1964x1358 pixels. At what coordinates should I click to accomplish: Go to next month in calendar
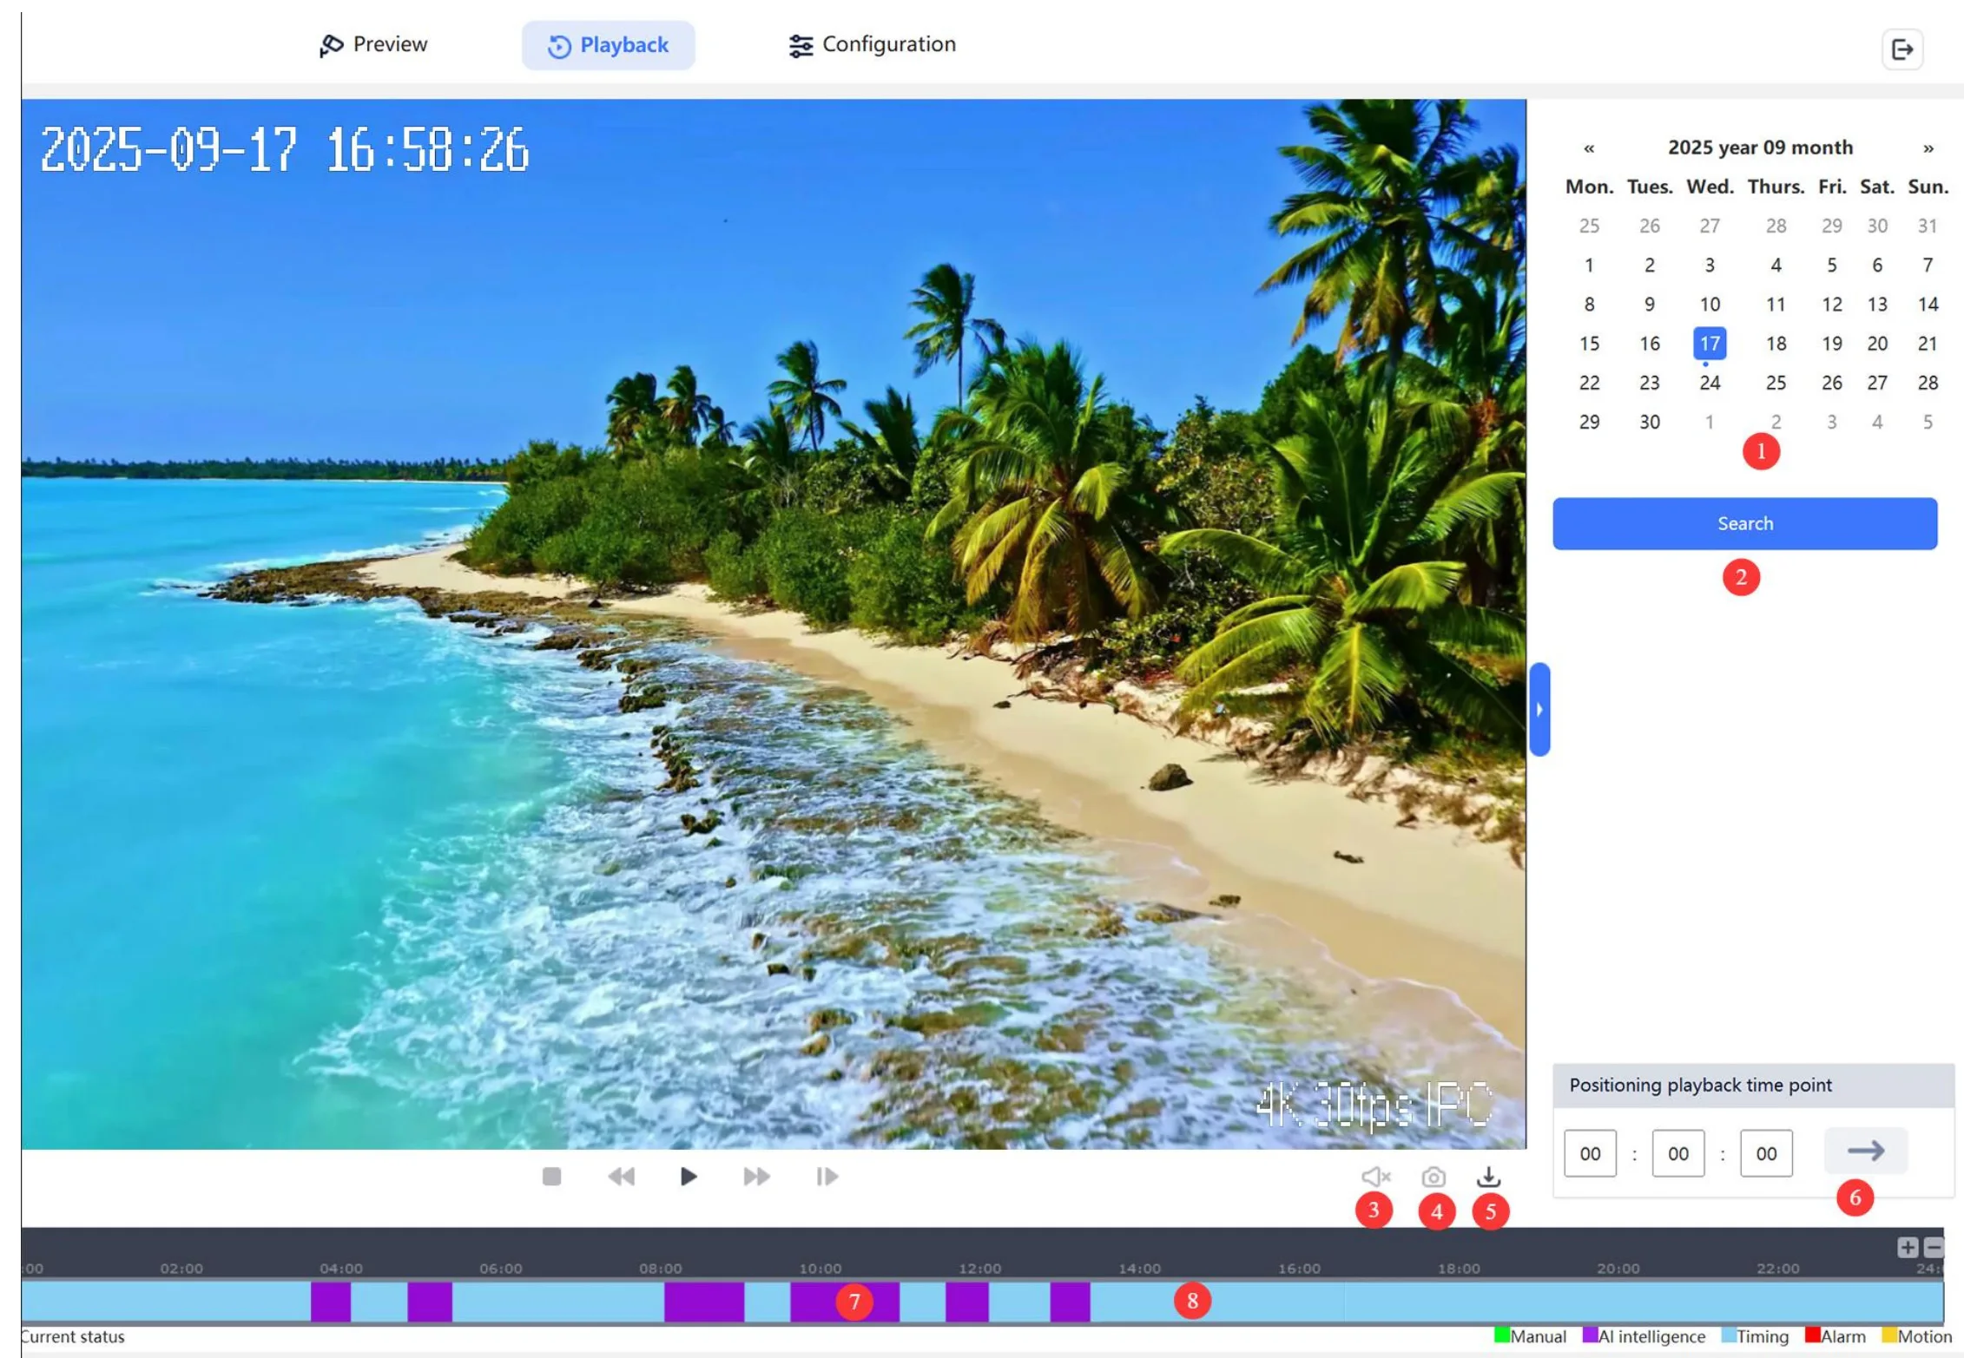pos(1928,148)
